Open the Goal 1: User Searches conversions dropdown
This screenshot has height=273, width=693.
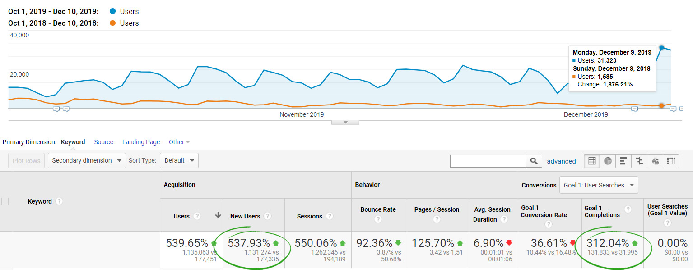click(599, 185)
